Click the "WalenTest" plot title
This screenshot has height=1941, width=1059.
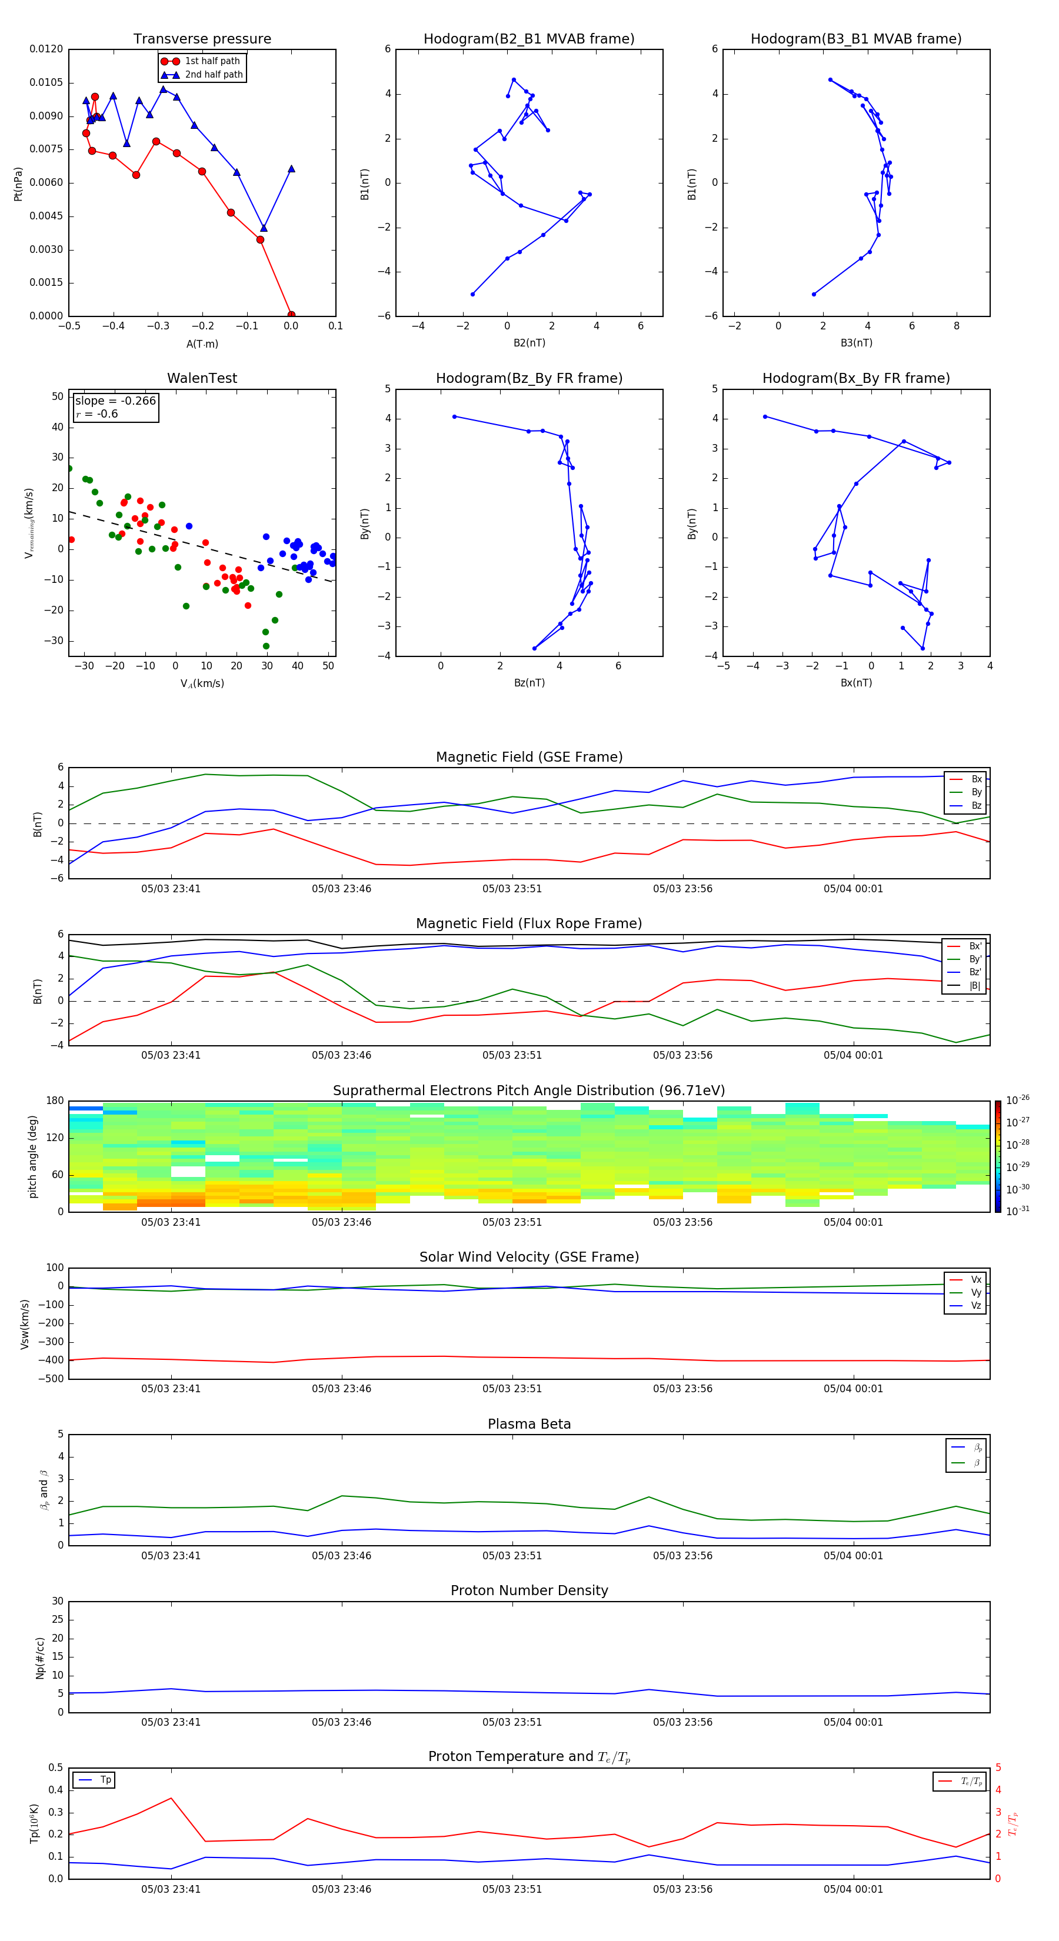point(202,378)
